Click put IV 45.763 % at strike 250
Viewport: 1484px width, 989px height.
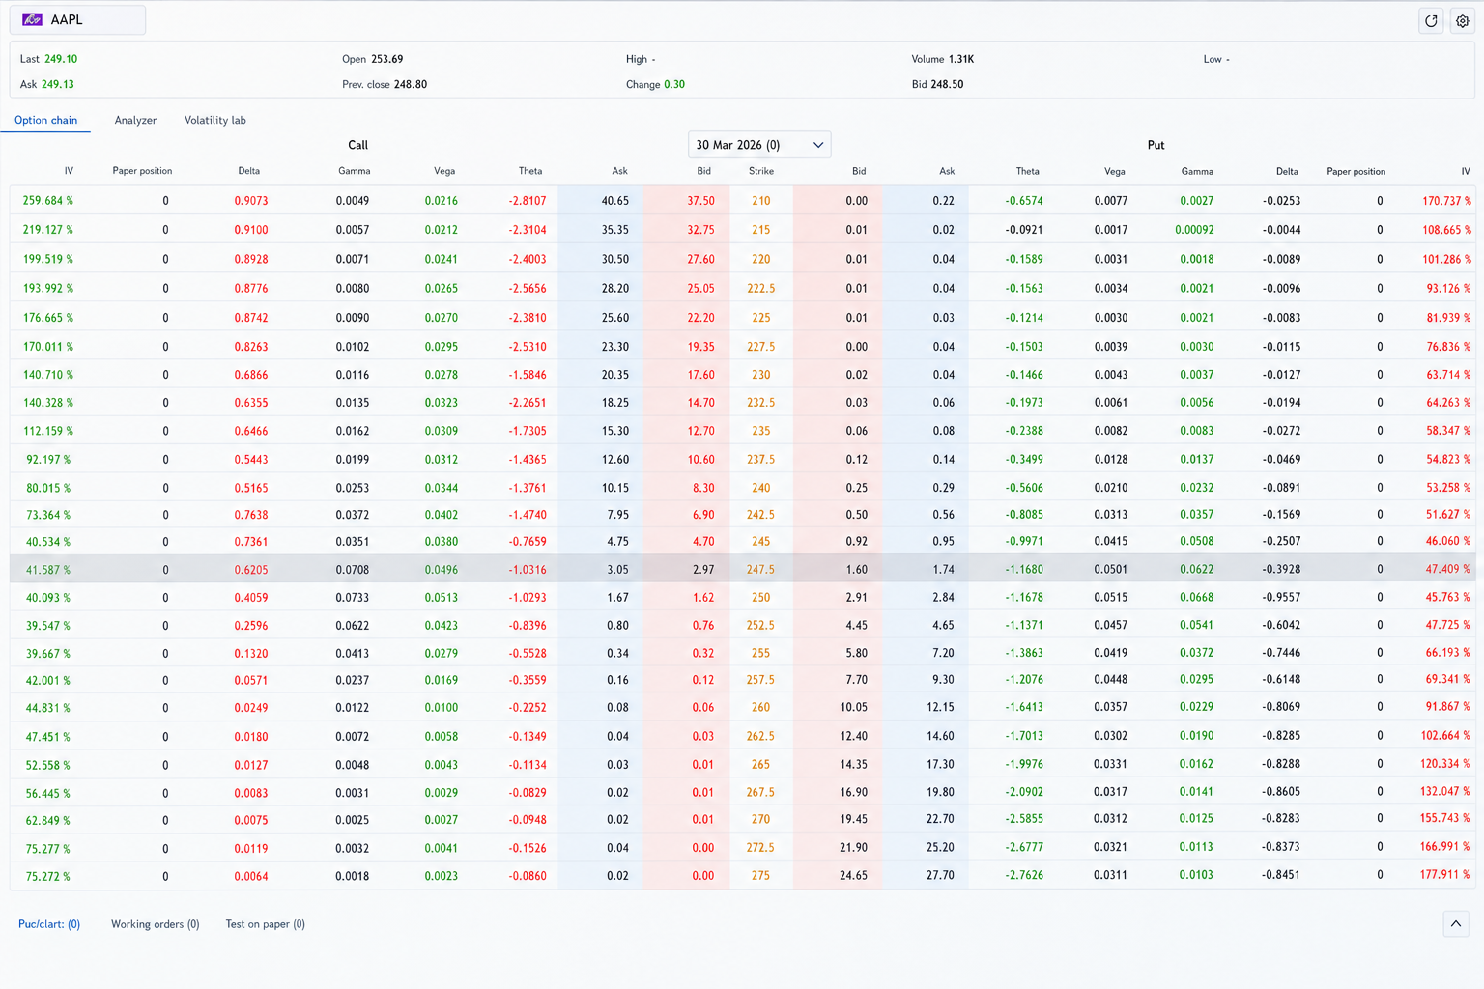click(1448, 598)
